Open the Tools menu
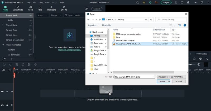The width and height of the screenshot is (211, 111). [x=41, y=3]
